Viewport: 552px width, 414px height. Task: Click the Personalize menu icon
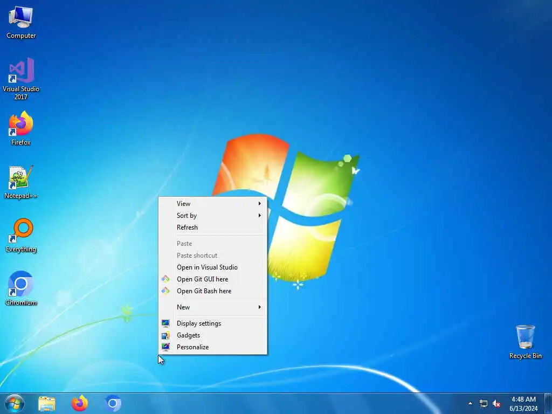point(165,347)
